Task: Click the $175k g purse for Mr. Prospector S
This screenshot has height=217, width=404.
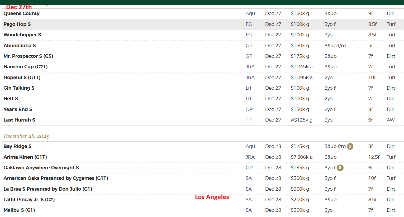Action: pyautogui.click(x=300, y=56)
